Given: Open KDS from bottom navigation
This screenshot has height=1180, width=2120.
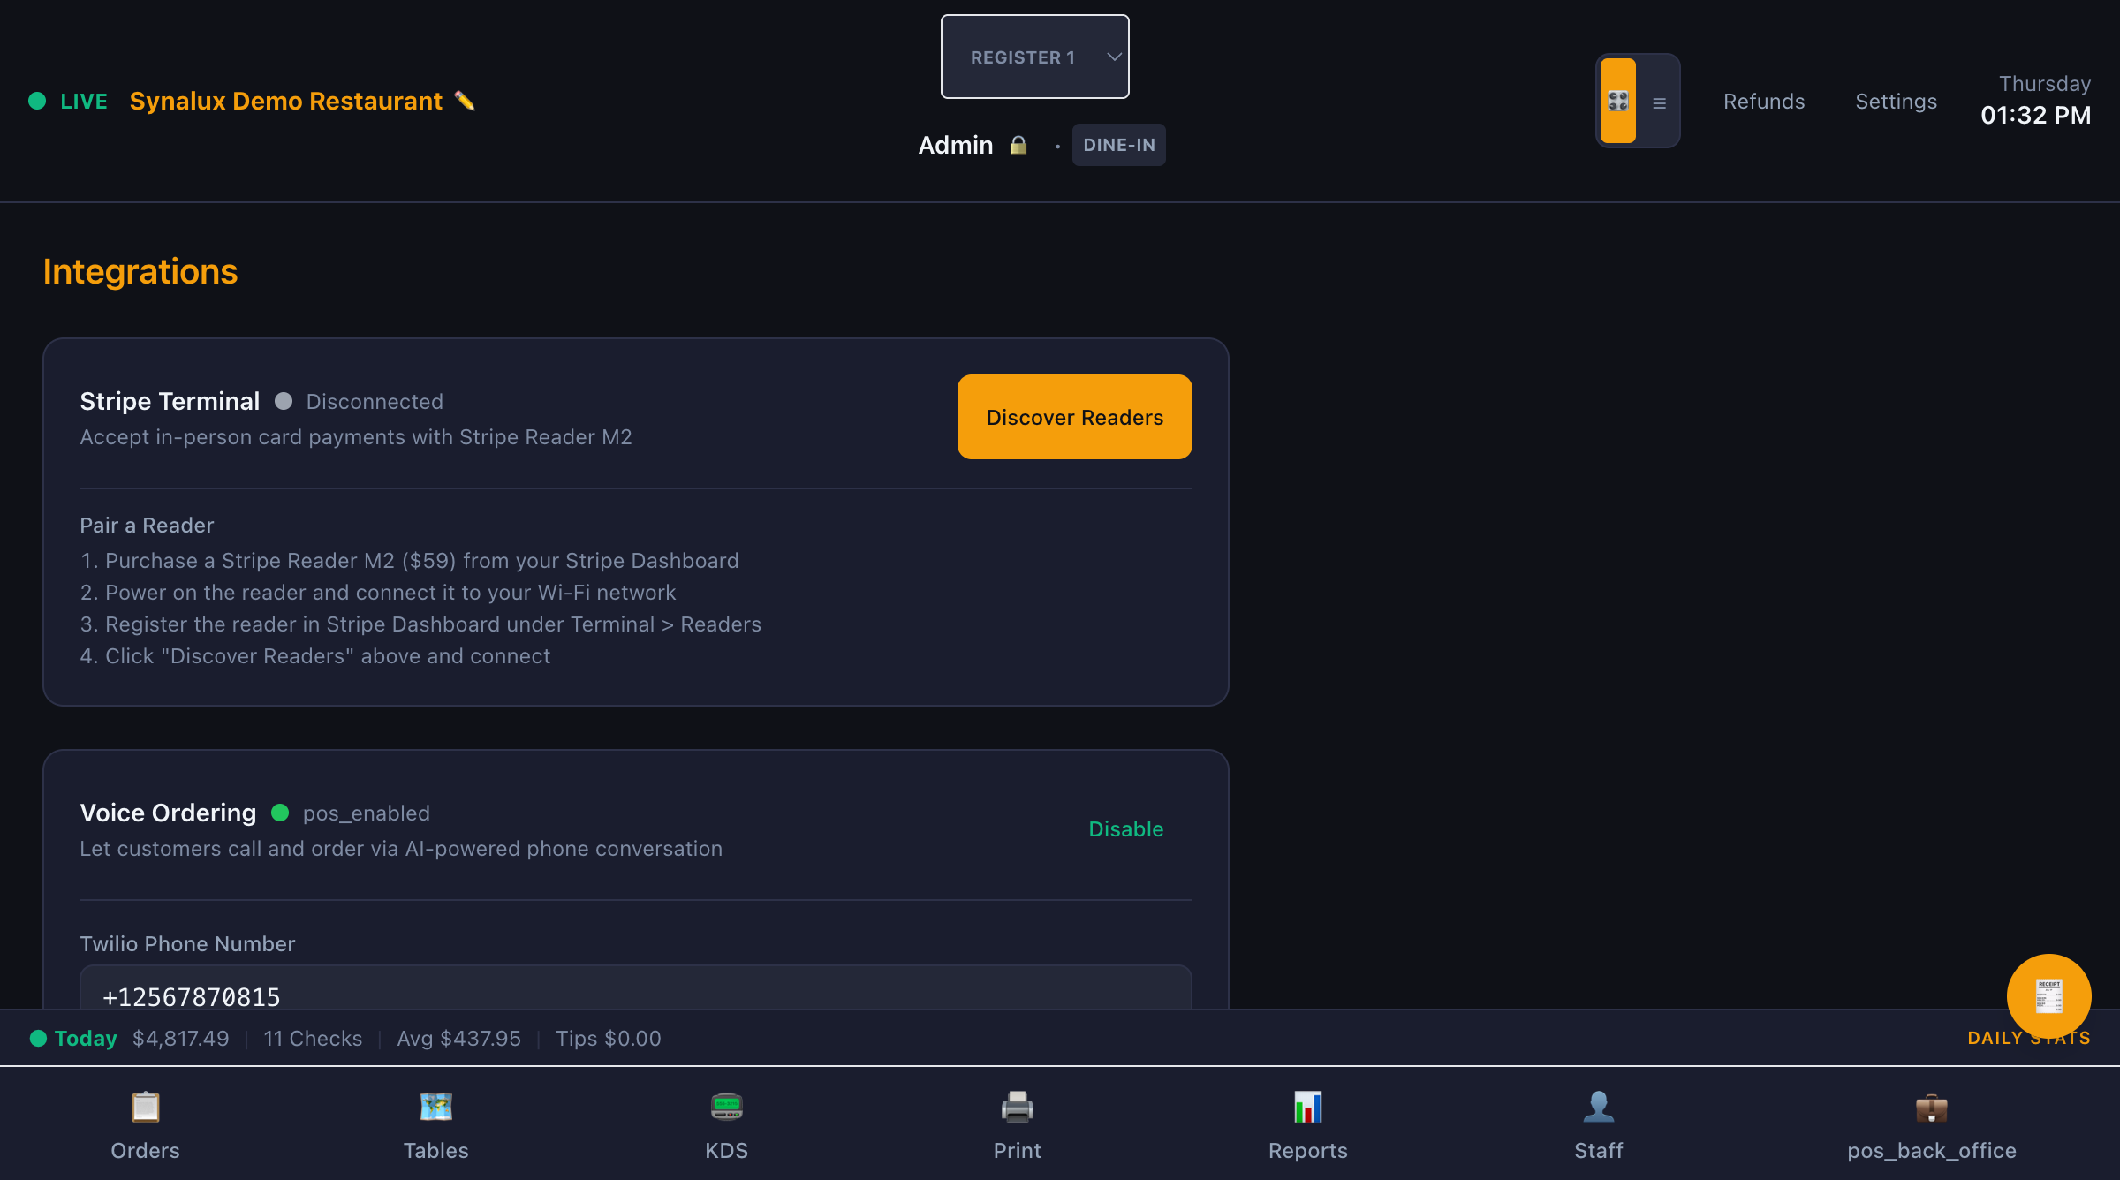Looking at the screenshot, I should (x=726, y=1124).
